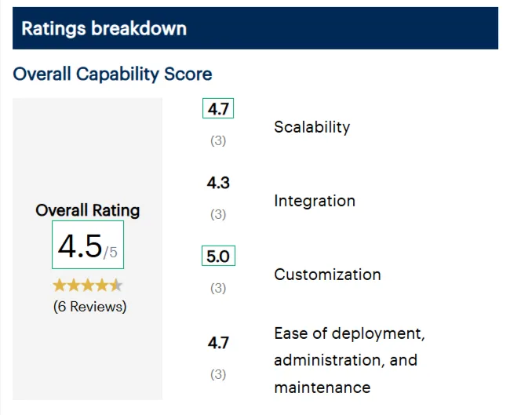
Task: Click the boxed 5.0 Customization score
Action: [218, 256]
